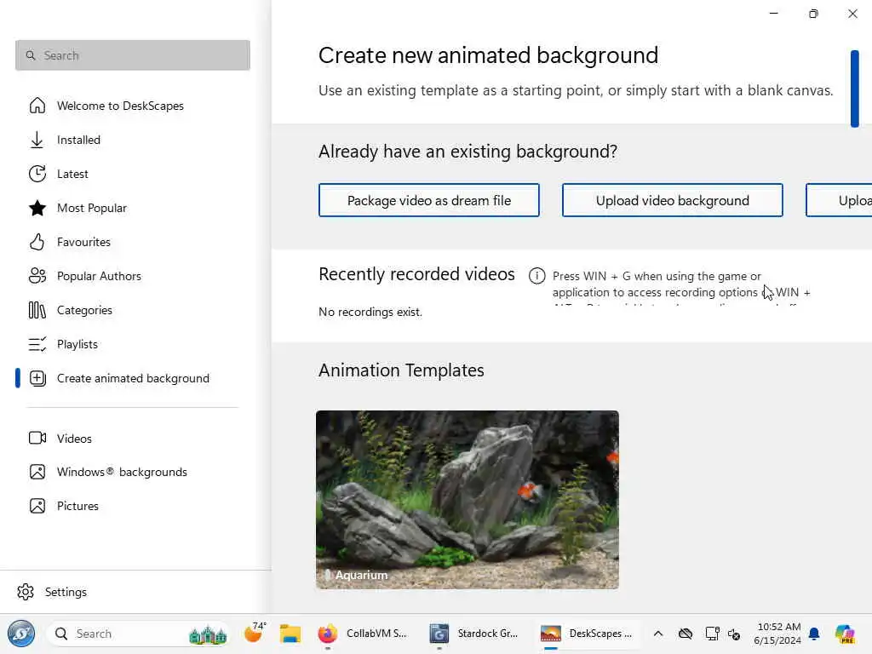Image resolution: width=872 pixels, height=654 pixels.
Task: Click the plus icon beside Create animated background
Action: point(37,378)
